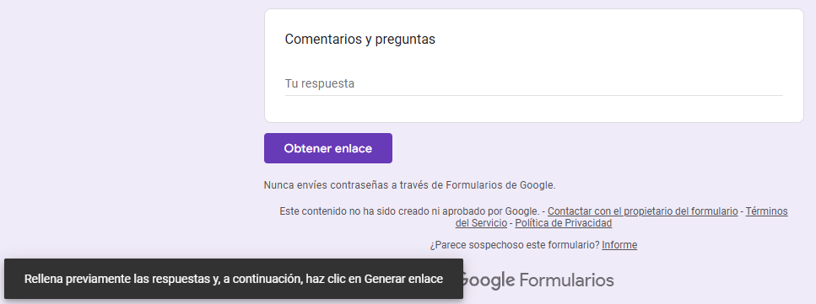Click the partially hidden Google wordmark
Image resolution: width=816 pixels, height=304 pixels.
[x=489, y=281]
